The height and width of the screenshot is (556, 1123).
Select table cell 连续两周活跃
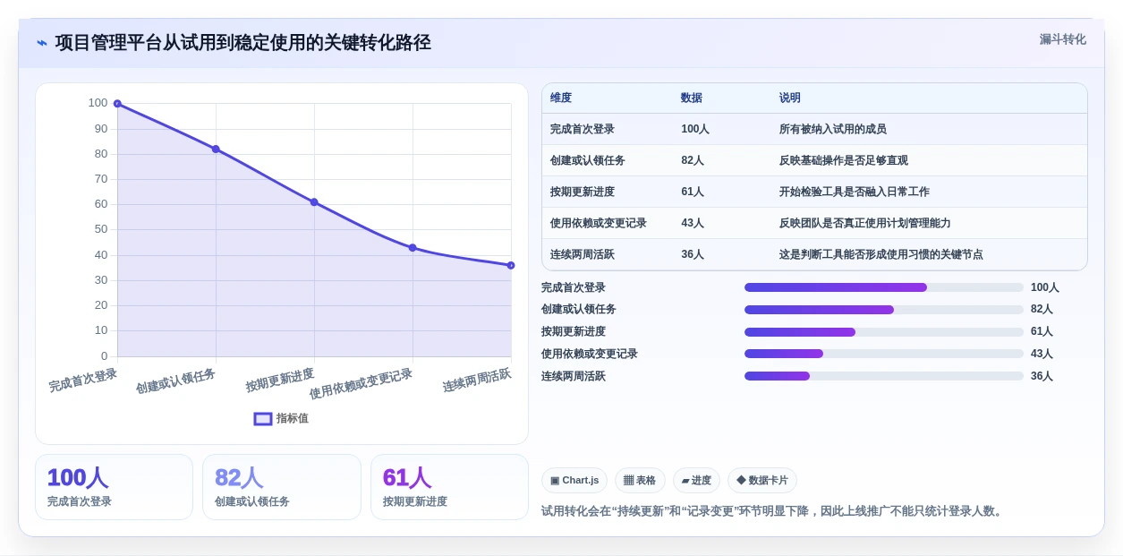583,254
